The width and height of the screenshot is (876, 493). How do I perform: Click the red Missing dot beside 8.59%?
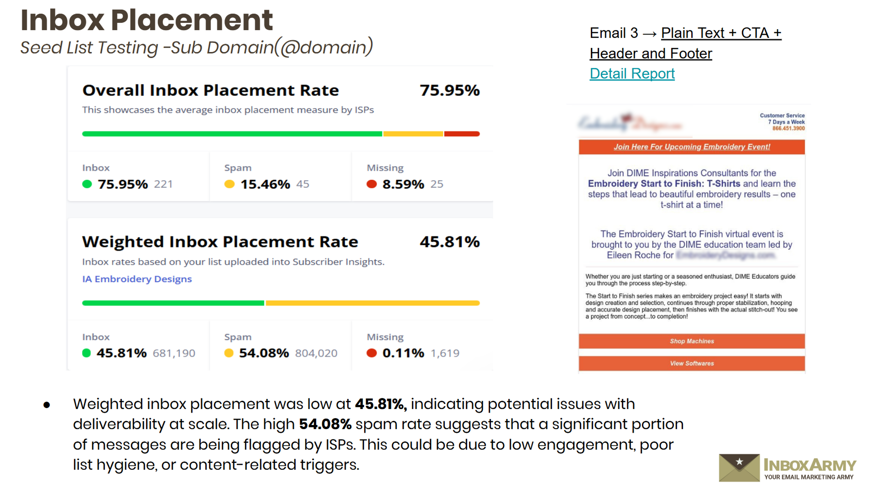click(x=372, y=184)
